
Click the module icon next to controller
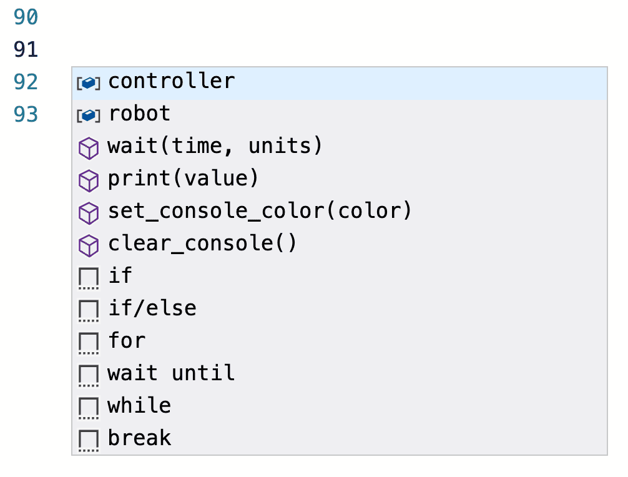click(x=88, y=82)
